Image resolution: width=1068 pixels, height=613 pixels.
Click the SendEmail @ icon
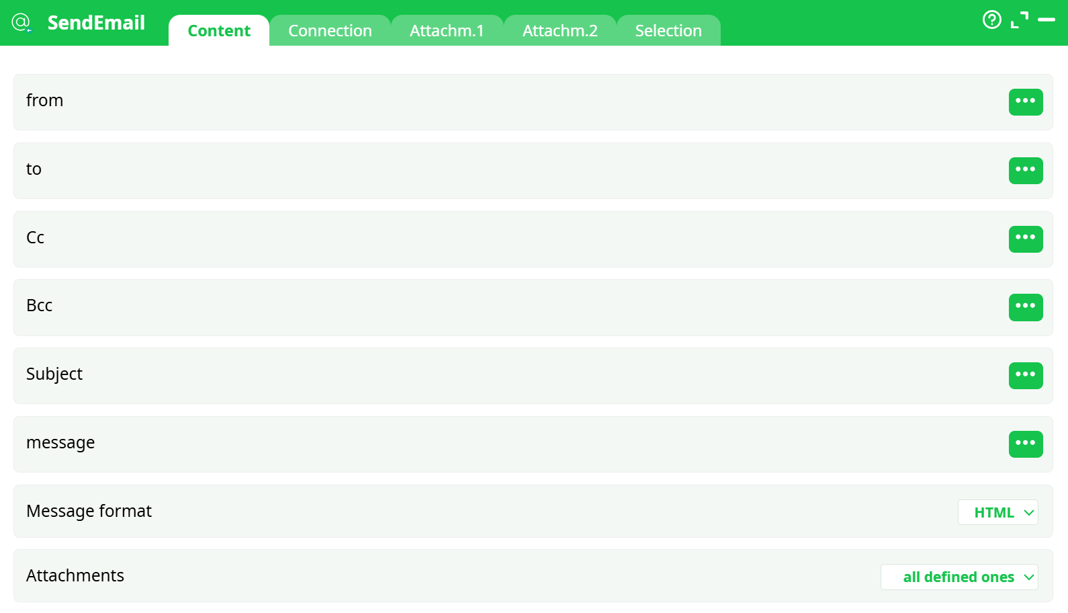tap(21, 23)
